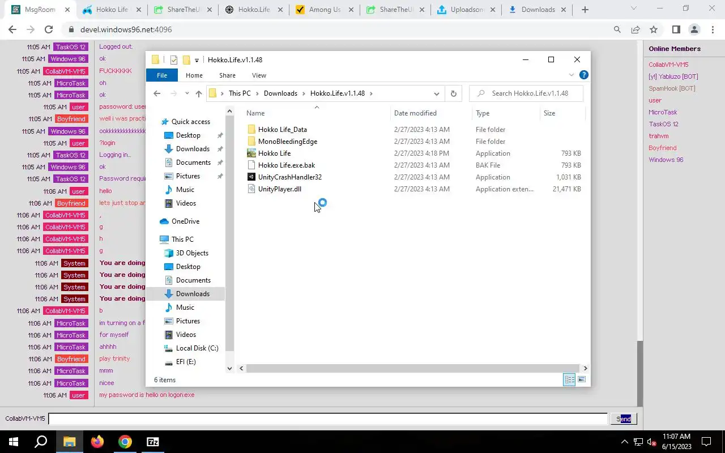
Task: Open Chrome side panel
Action: click(x=676, y=29)
